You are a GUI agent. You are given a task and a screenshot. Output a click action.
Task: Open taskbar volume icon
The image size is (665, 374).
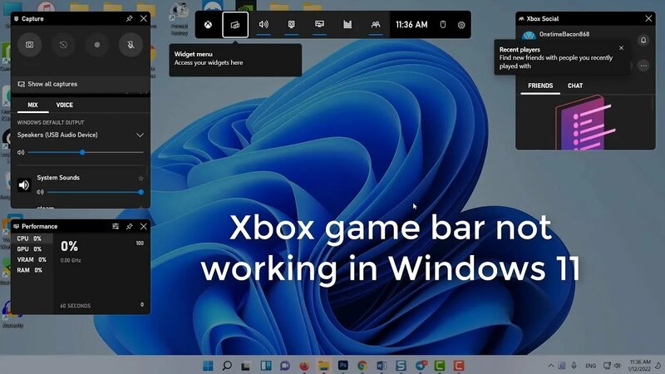tap(618, 366)
